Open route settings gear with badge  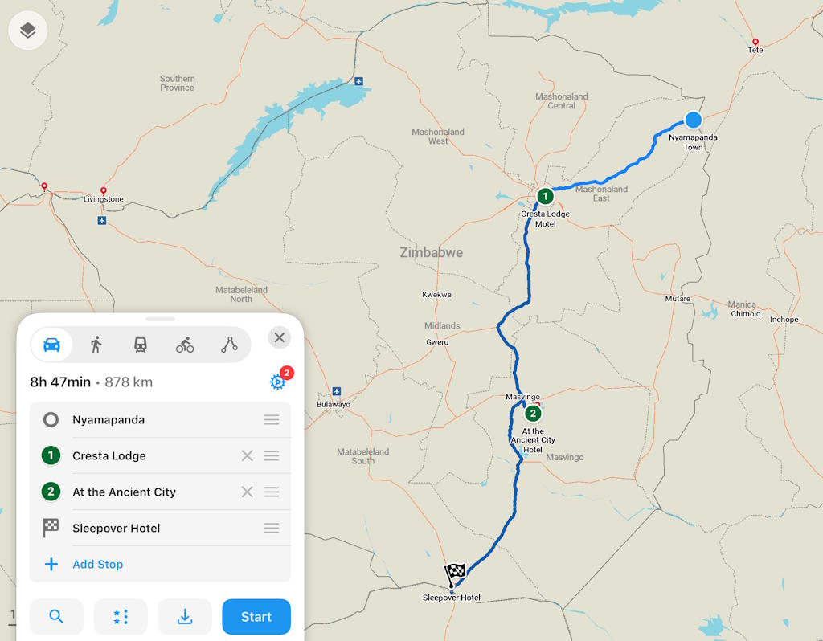(278, 382)
